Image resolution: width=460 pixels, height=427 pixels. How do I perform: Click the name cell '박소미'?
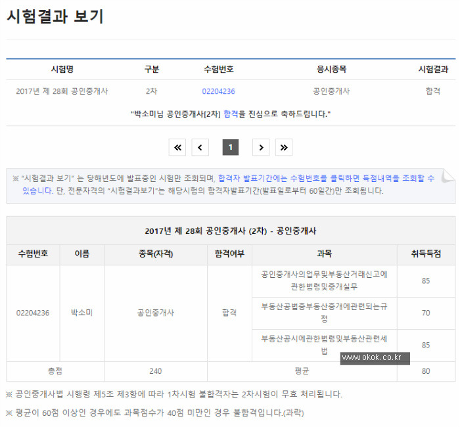[82, 313]
